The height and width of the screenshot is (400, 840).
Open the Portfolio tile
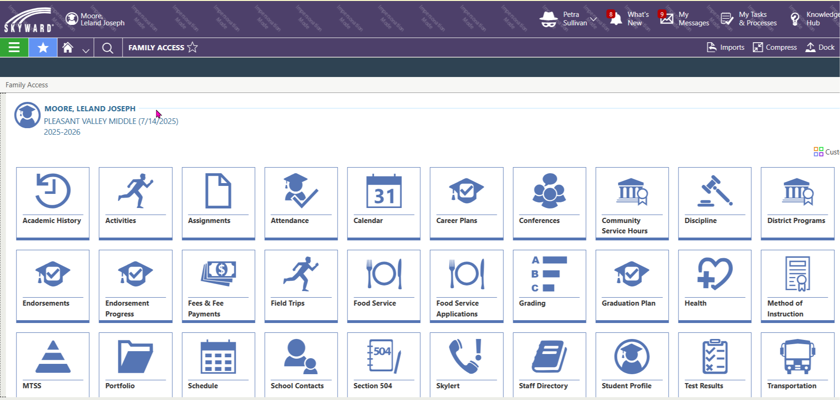coord(135,365)
